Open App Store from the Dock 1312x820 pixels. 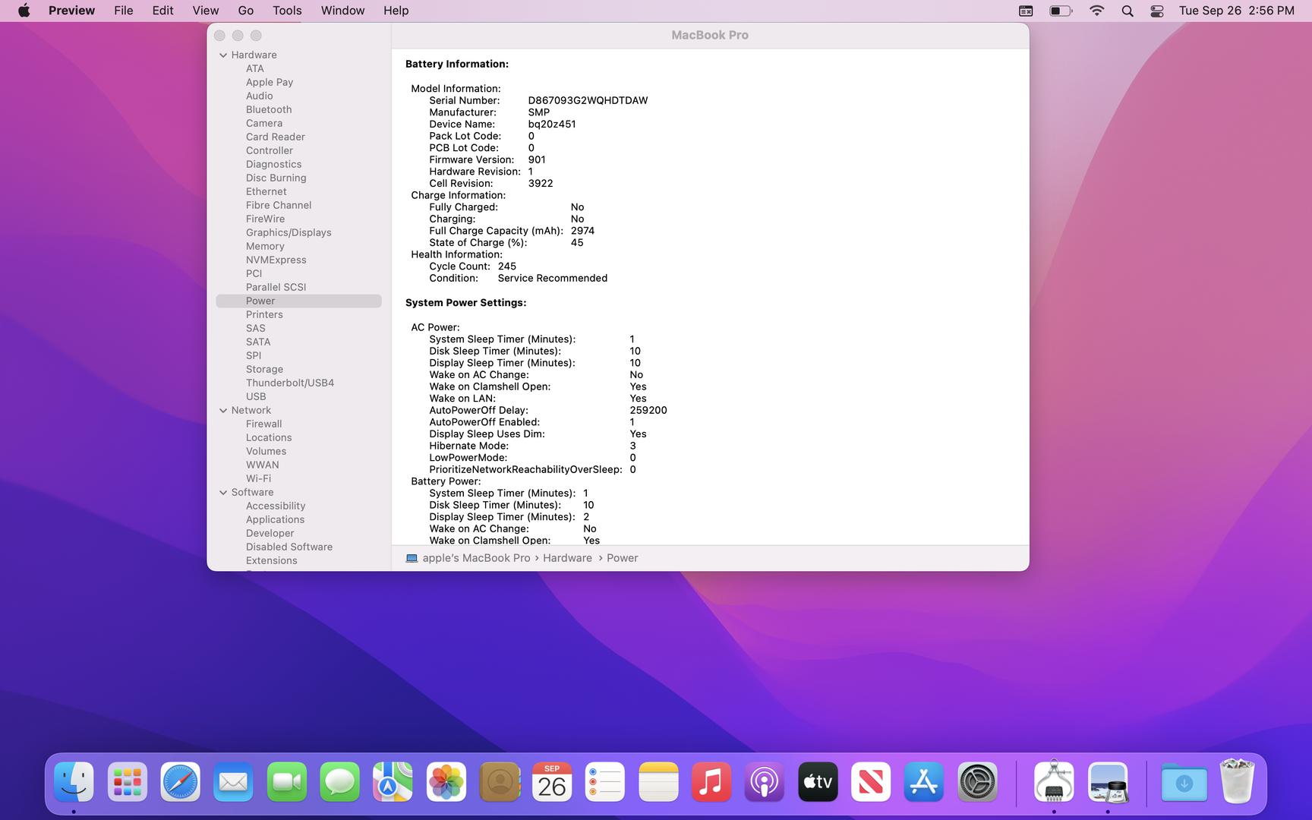pyautogui.click(x=924, y=782)
